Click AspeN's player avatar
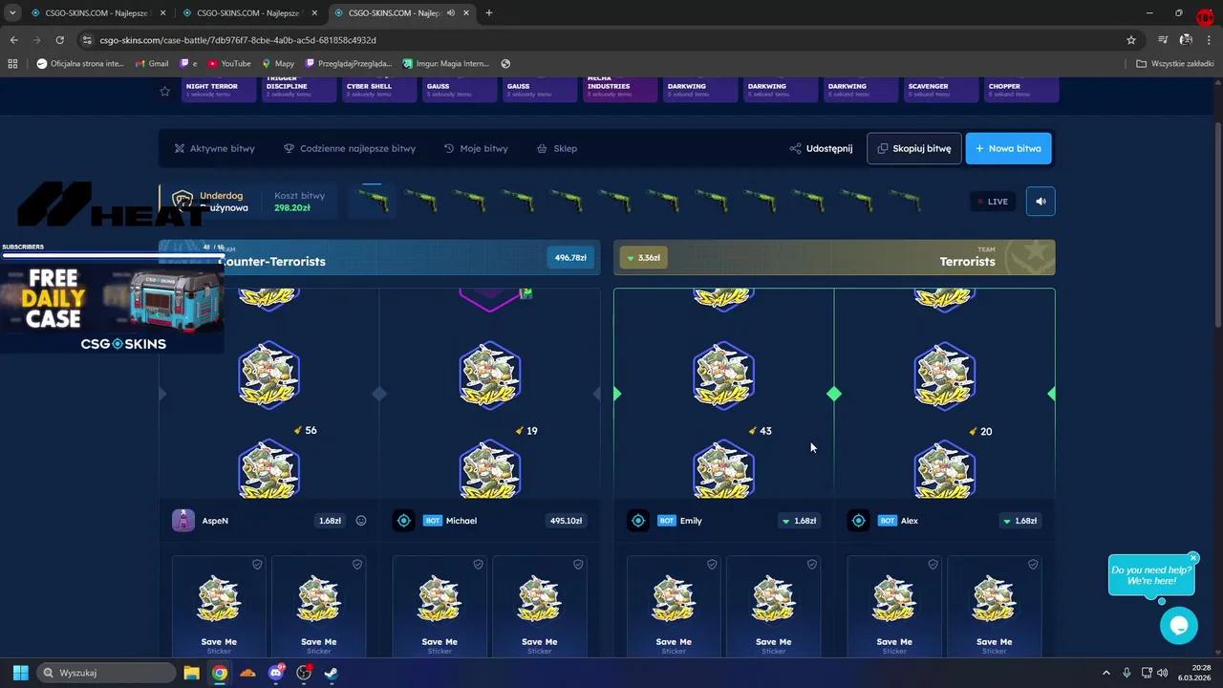Image resolution: width=1223 pixels, height=688 pixels. click(x=183, y=521)
